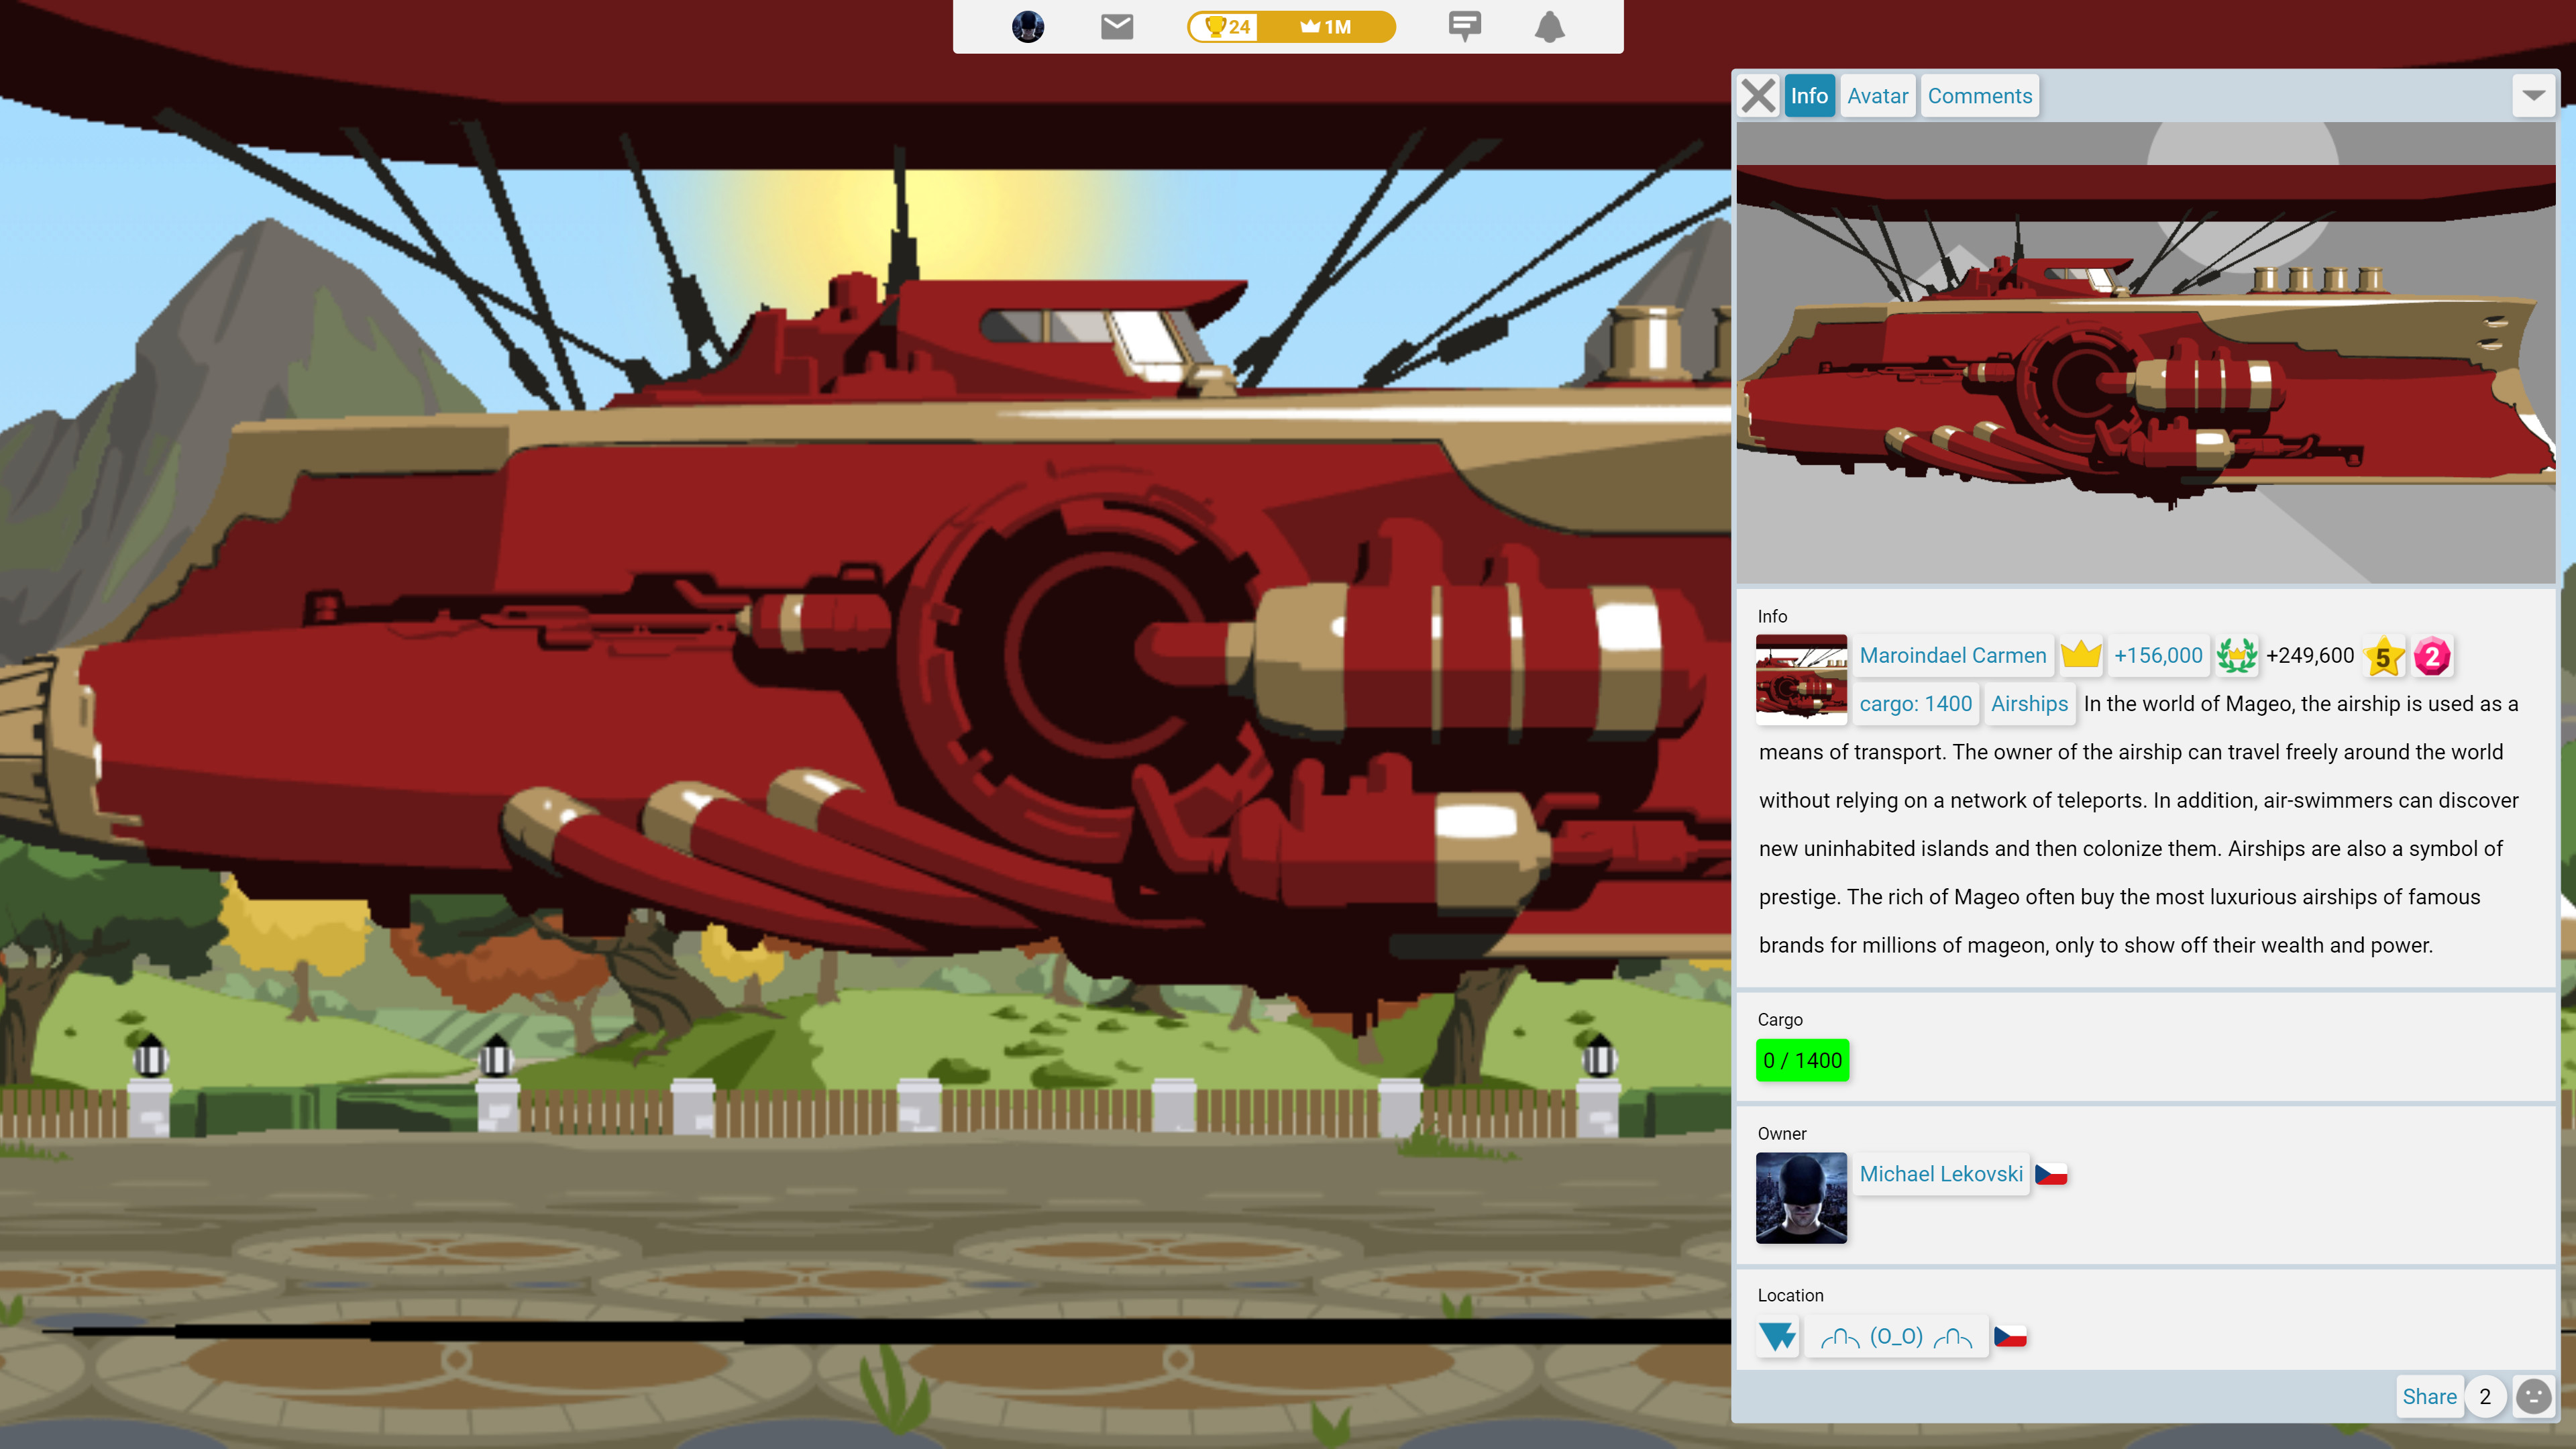Viewport: 2576px width, 1449px height.
Task: Click the pink gem badge showing 2
Action: [x=2431, y=656]
